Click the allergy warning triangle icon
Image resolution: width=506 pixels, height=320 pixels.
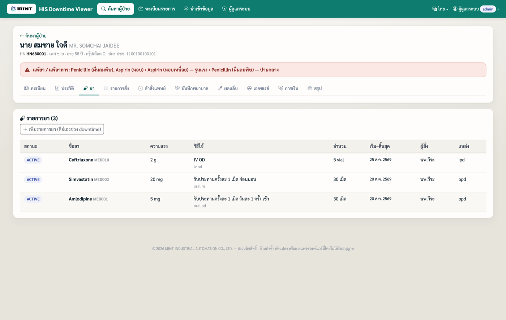coord(27,70)
